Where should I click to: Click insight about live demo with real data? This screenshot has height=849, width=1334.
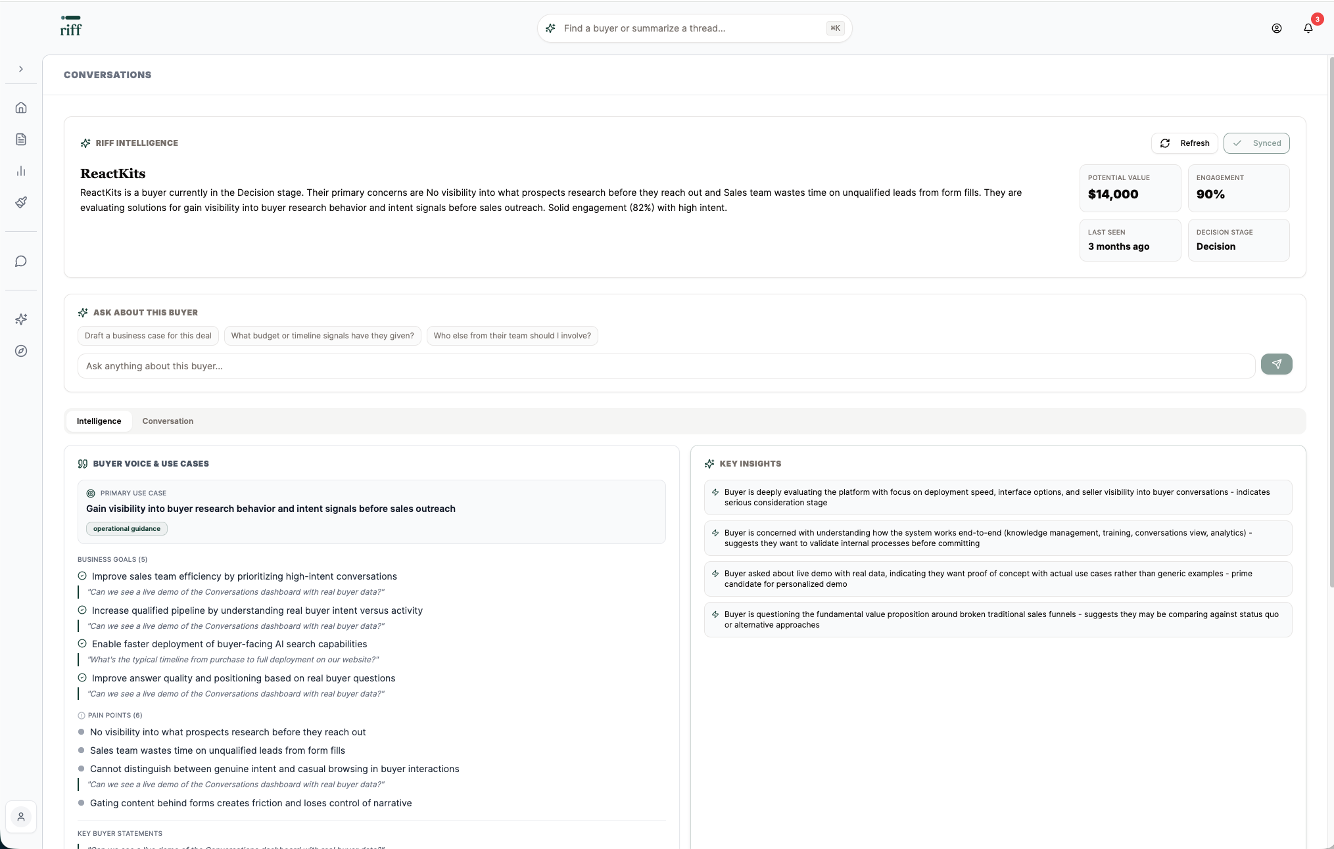click(x=998, y=579)
